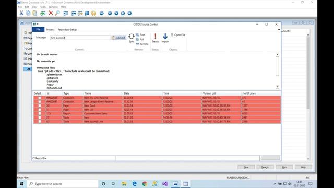Click Object Designer scrollbar down arrow
Viewport: 334px width, 188px height.
(x=308, y=159)
